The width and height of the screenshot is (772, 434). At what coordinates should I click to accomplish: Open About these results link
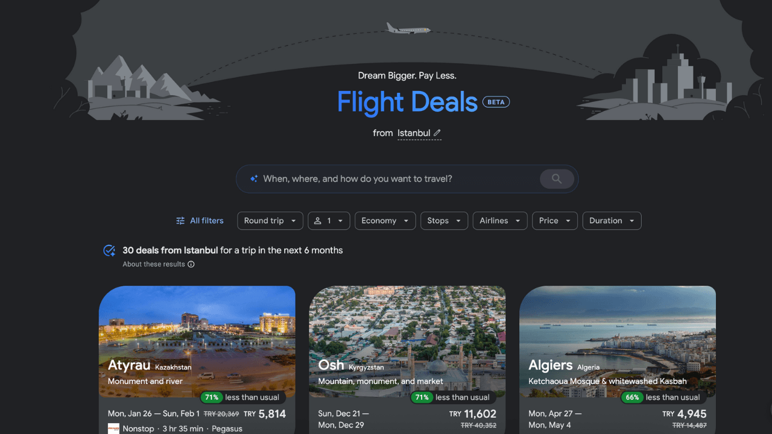click(154, 264)
